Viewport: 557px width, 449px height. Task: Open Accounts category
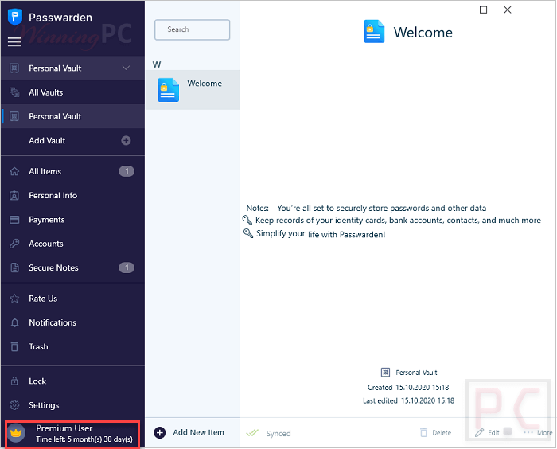72,244
